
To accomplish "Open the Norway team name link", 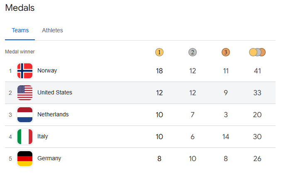I will pyautogui.click(x=47, y=71).
